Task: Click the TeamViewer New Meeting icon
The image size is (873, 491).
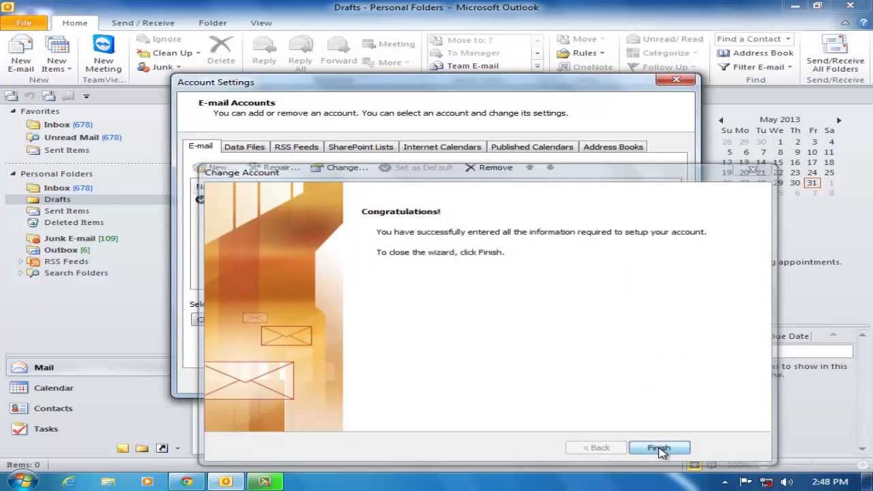Action: (x=104, y=54)
